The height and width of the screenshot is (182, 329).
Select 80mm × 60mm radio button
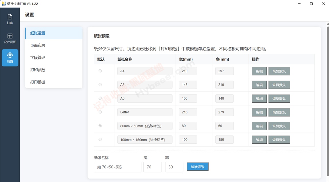(x=100, y=126)
